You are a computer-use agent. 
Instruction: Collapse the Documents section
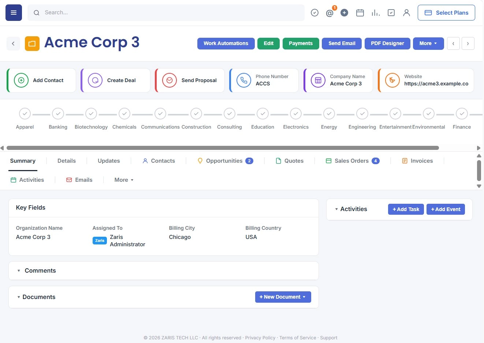(x=19, y=297)
